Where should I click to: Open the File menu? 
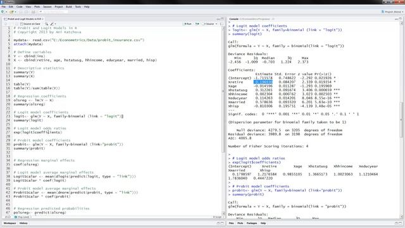click(4, 7)
